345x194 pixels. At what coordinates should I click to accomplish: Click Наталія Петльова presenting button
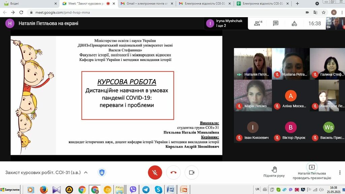pos(312,171)
